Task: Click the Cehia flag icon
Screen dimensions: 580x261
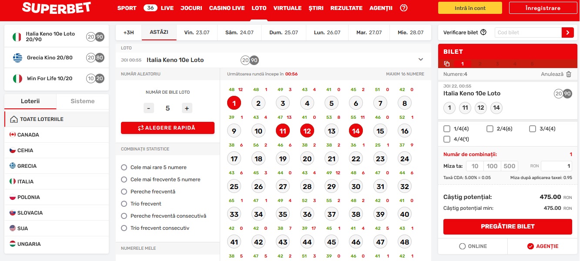Action: pyautogui.click(x=13, y=150)
